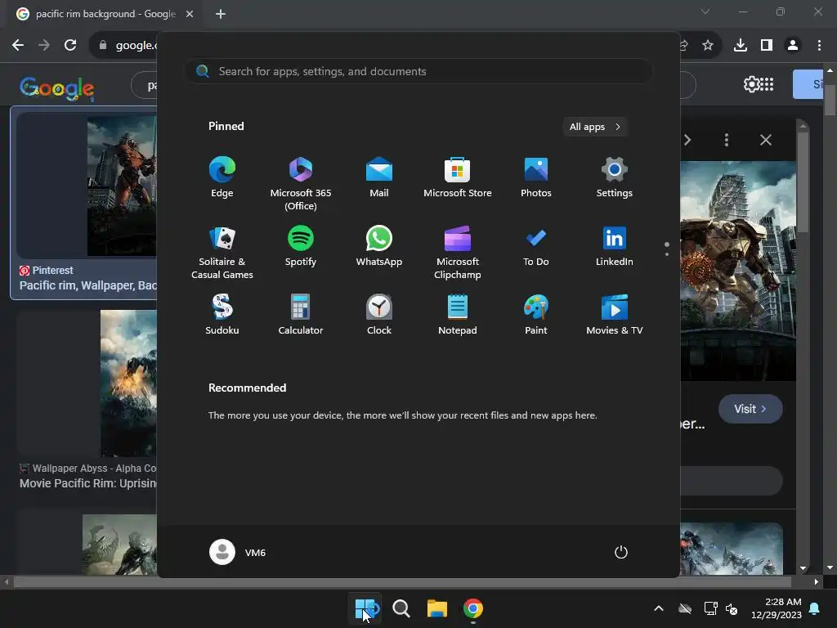The image size is (837, 628).
Task: Bookmark this page with star icon
Action: 708,46
